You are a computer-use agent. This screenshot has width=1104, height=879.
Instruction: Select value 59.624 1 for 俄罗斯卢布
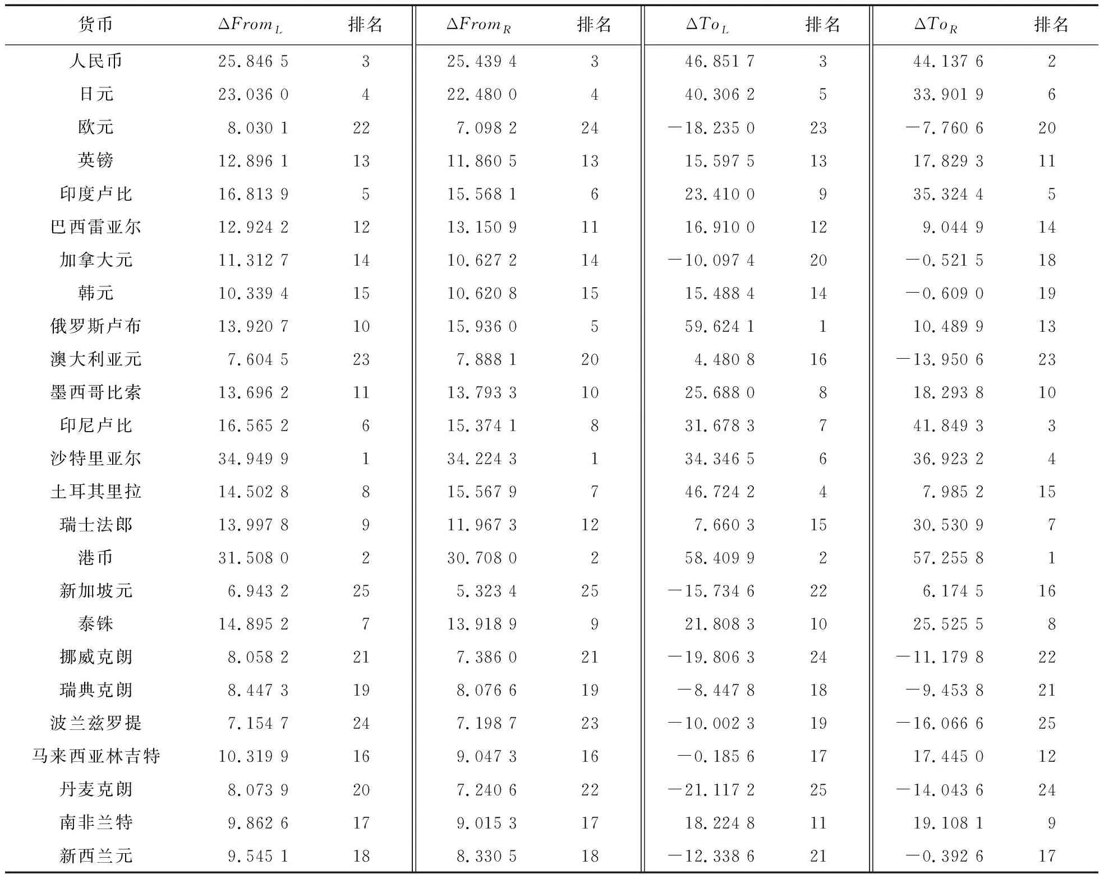click(x=720, y=326)
